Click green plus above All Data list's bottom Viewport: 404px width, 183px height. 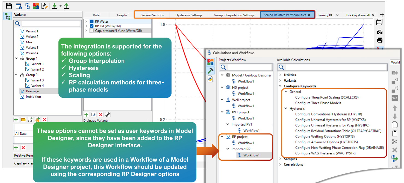pyautogui.click(x=16, y=148)
